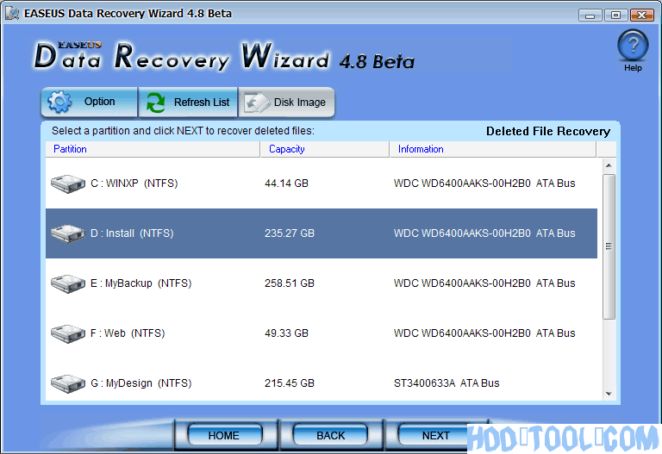
Task: Close the Data Recovery Wizard window
Action: click(x=641, y=16)
